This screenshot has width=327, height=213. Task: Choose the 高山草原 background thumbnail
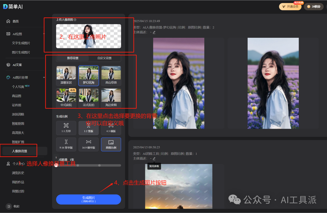pyautogui.click(x=111, y=76)
